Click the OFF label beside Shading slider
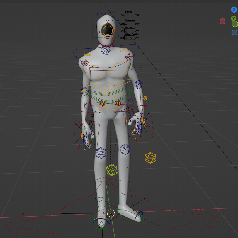 pyautogui.click(x=137, y=15)
